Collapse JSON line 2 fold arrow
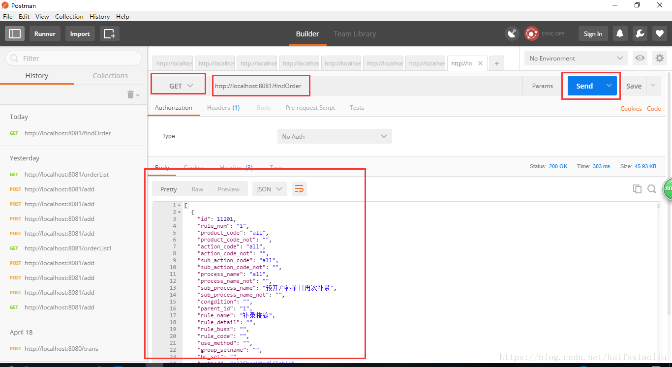Screen dimensions: 672x367 coord(179,212)
